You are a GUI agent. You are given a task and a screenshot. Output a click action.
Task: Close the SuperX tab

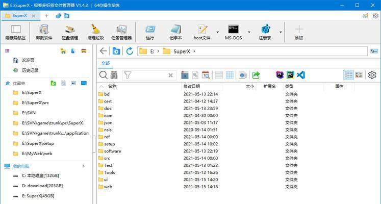34,16
